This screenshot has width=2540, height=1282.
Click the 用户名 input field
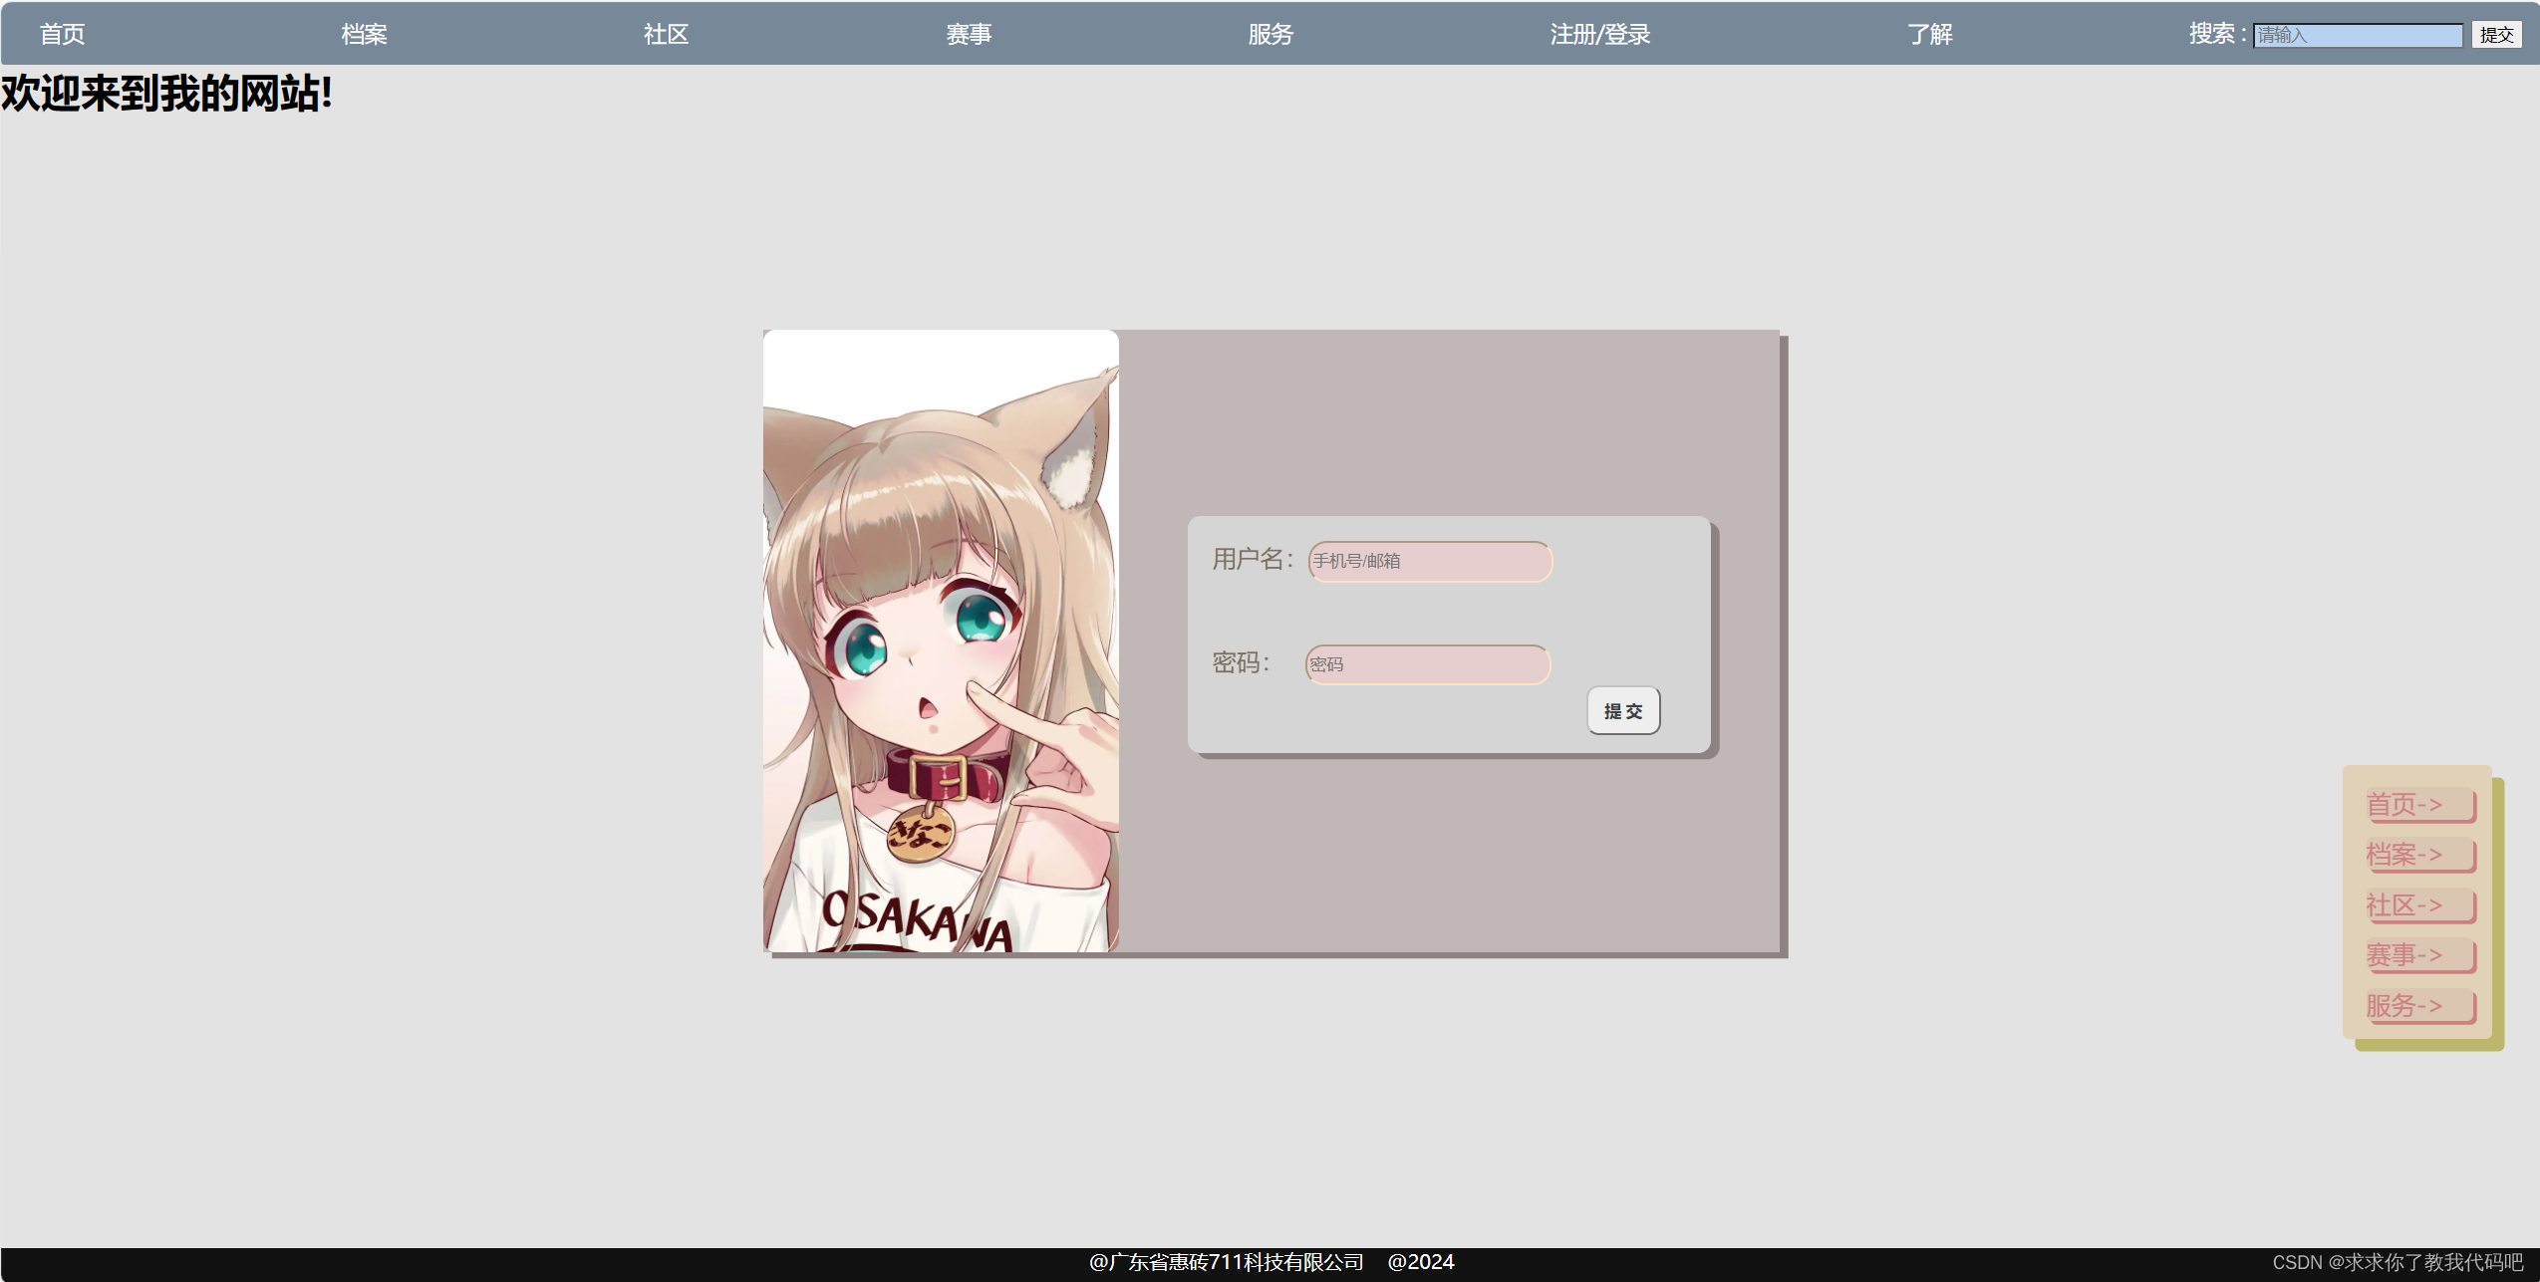(1430, 562)
